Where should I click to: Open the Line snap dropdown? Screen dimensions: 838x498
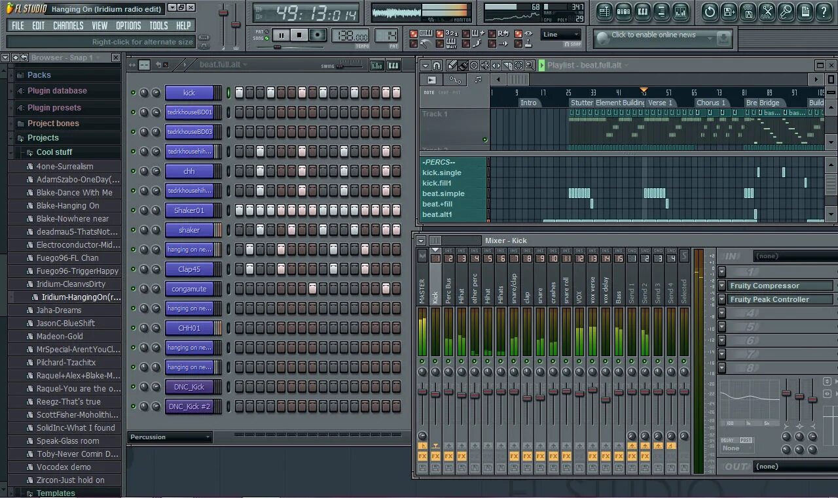tap(561, 35)
